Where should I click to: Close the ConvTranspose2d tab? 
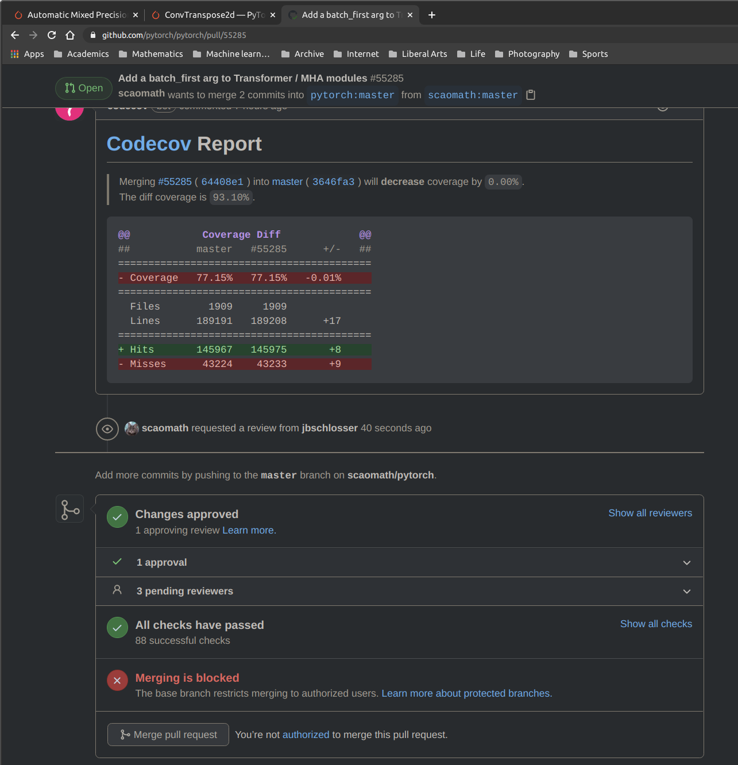[x=273, y=15]
